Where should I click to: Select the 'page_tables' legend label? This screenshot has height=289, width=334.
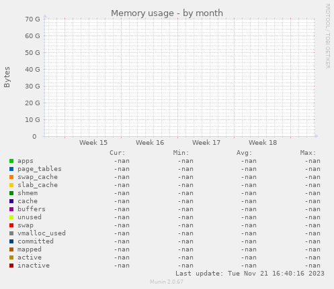(40, 169)
